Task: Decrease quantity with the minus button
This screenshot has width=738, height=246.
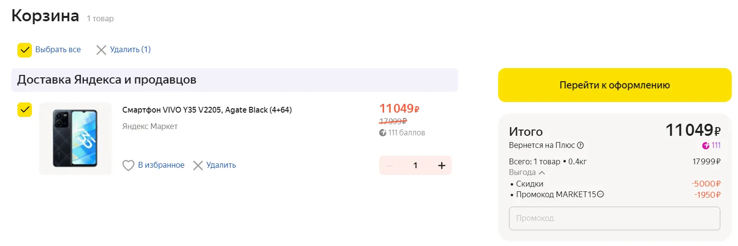Action: [389, 165]
